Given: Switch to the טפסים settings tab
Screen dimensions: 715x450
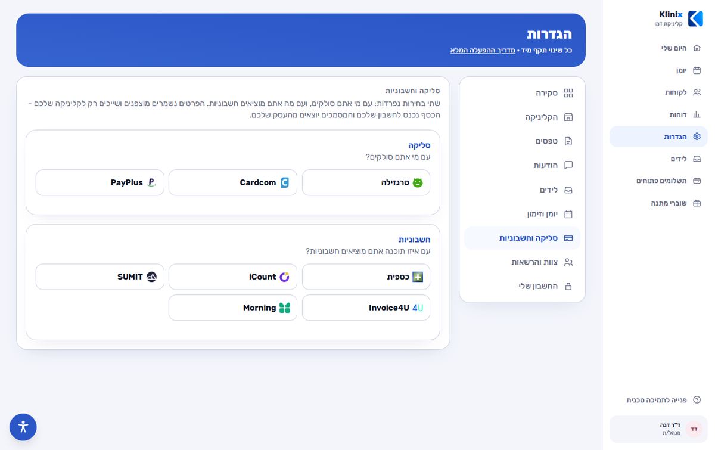Looking at the screenshot, I should (x=522, y=141).
